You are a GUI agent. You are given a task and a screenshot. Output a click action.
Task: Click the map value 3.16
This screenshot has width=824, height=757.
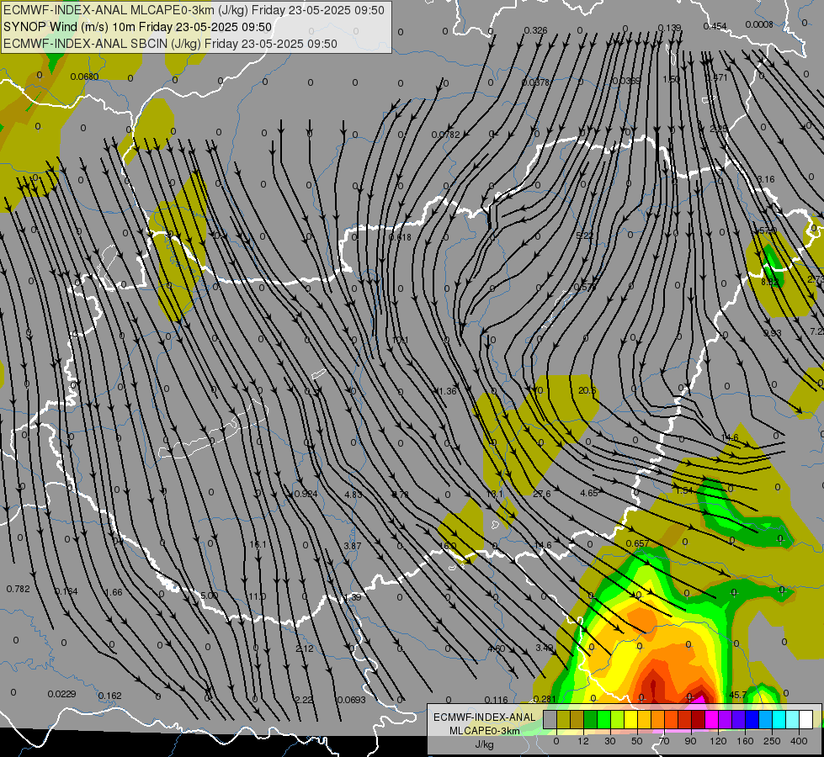pyautogui.click(x=765, y=179)
